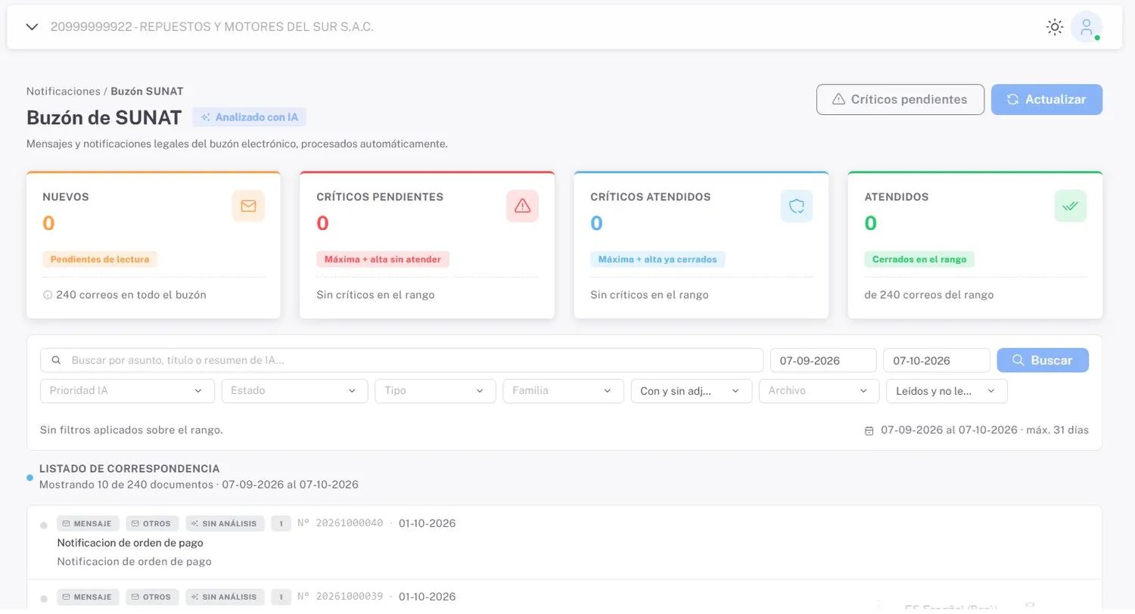The image size is (1135, 614).
Task: Click the calendar icon beside the date range summary
Action: click(869, 430)
